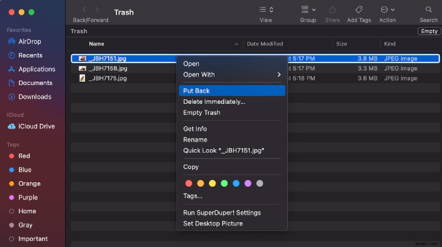Expand the Group dropdown chevron
This screenshot has height=247, width=442.
314,10
